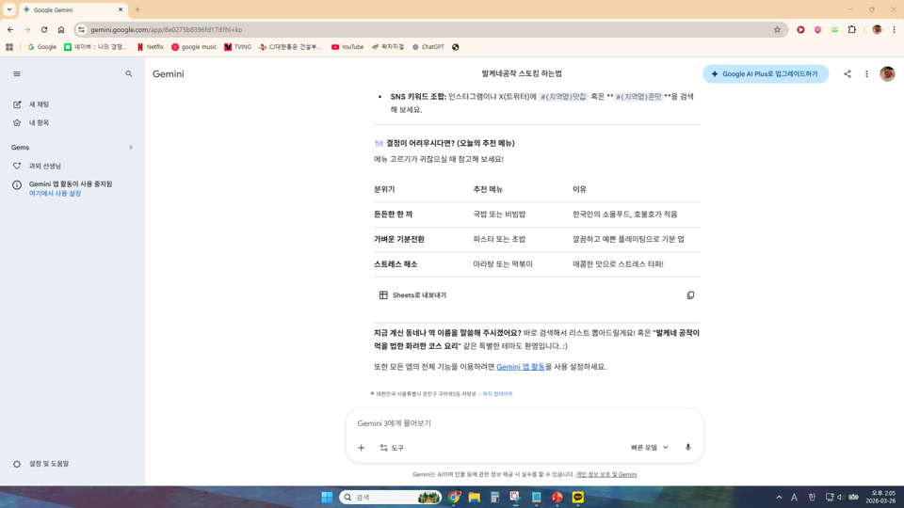The width and height of the screenshot is (904, 508).
Task: Click the 마라탕 또는 떡볶이 table cell
Action: click(503, 264)
